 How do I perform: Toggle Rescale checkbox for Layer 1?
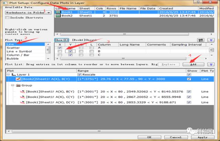pyautogui.click(x=79, y=74)
